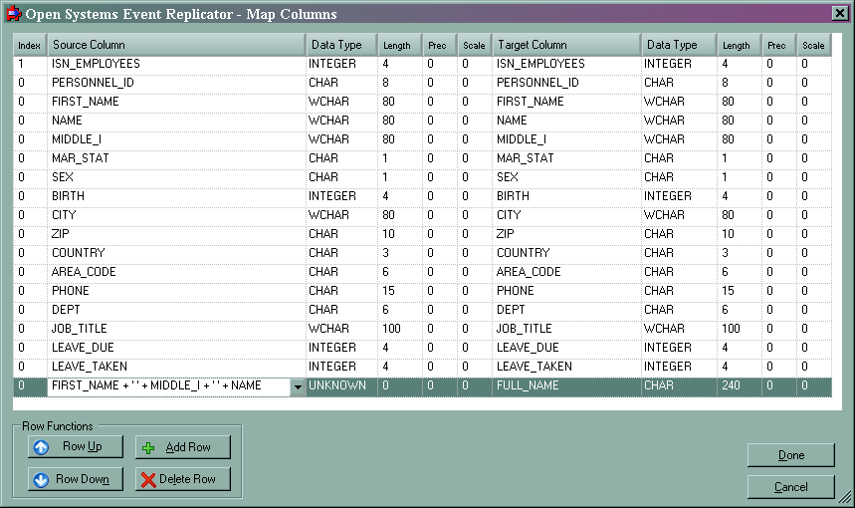The height and width of the screenshot is (508, 855).
Task: Select the LEAVE_TAKEN source column cell
Action: [x=176, y=367]
